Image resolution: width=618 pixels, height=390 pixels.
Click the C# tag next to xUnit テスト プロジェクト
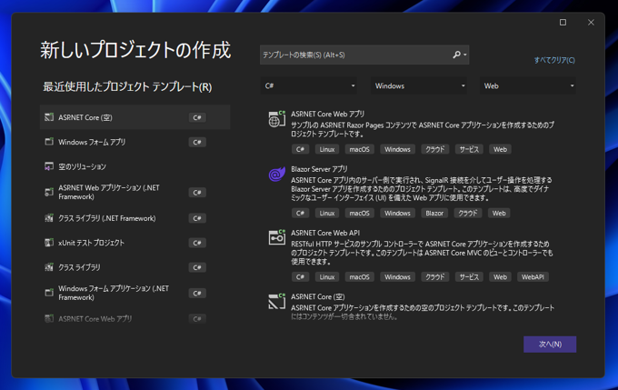pyautogui.click(x=197, y=243)
